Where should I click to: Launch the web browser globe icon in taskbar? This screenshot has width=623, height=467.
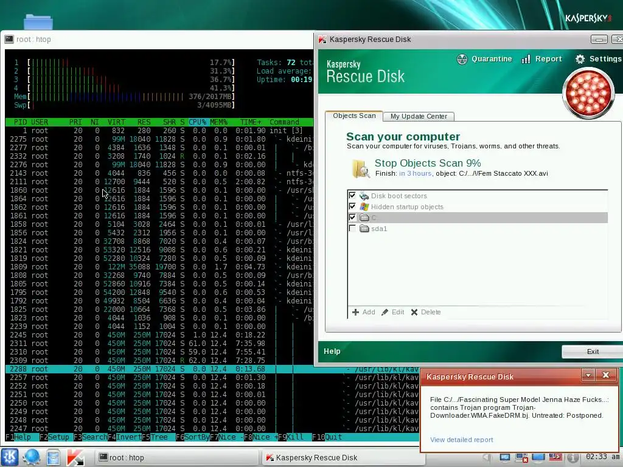pos(32,457)
